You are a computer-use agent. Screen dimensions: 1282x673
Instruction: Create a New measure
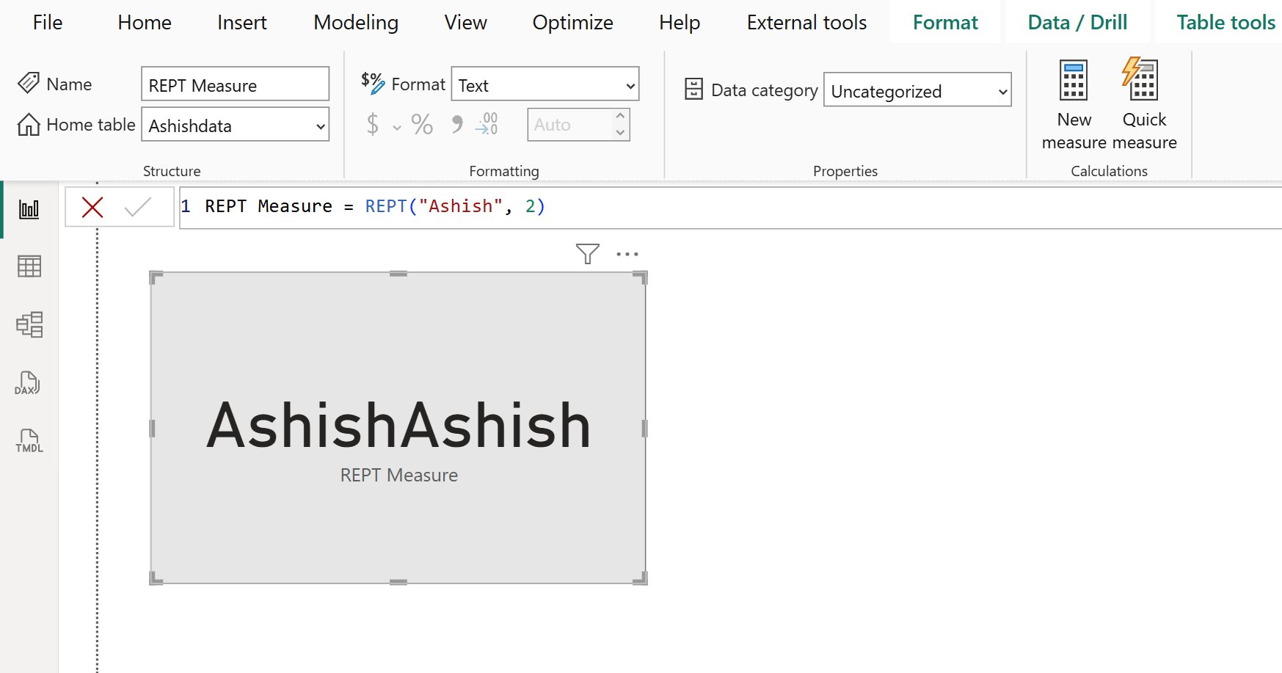tap(1074, 103)
